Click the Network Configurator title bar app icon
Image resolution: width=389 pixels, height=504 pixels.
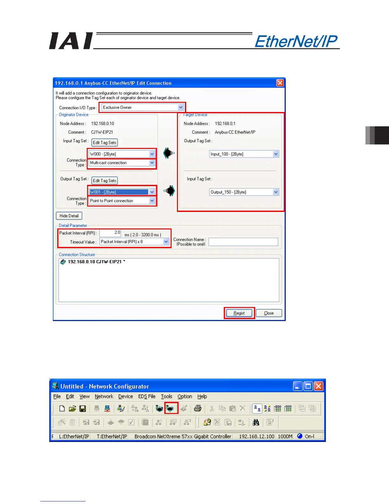click(x=56, y=386)
